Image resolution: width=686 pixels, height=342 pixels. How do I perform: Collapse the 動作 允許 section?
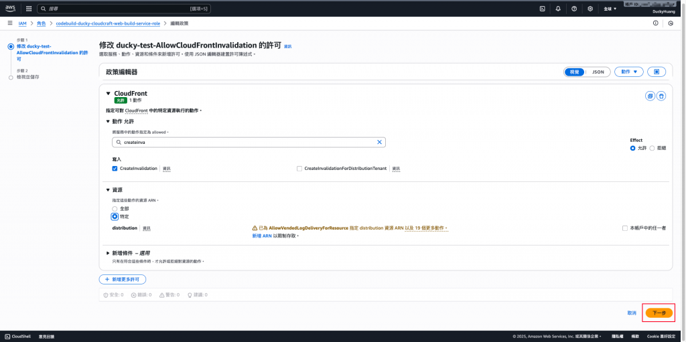tap(108, 121)
